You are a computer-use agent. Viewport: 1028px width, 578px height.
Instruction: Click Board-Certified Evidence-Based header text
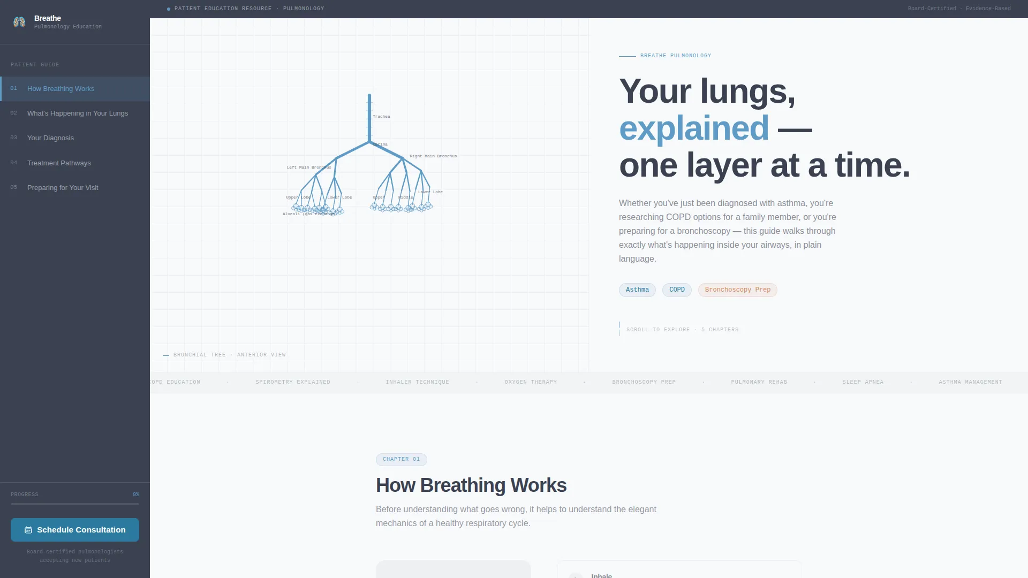click(x=959, y=9)
